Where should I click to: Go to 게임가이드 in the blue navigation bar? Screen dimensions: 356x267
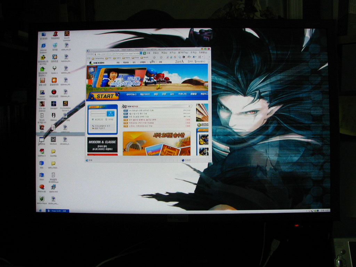145,94
